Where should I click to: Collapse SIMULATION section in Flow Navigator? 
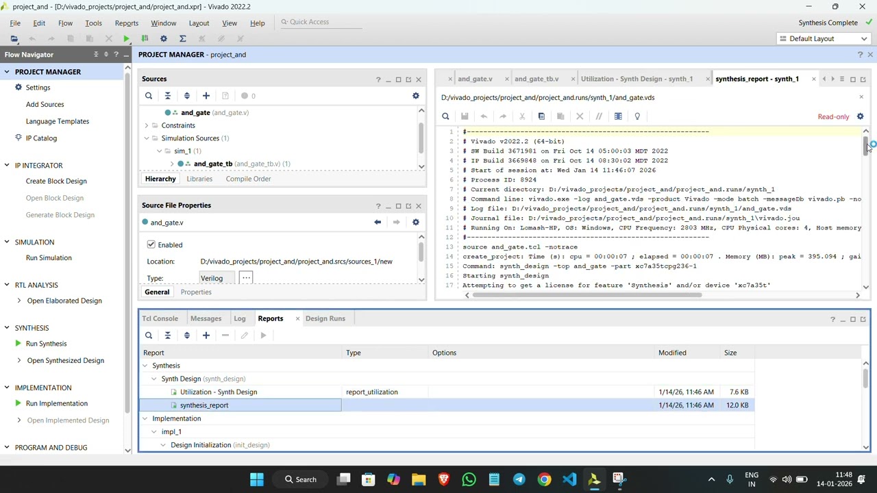pyautogui.click(x=7, y=242)
